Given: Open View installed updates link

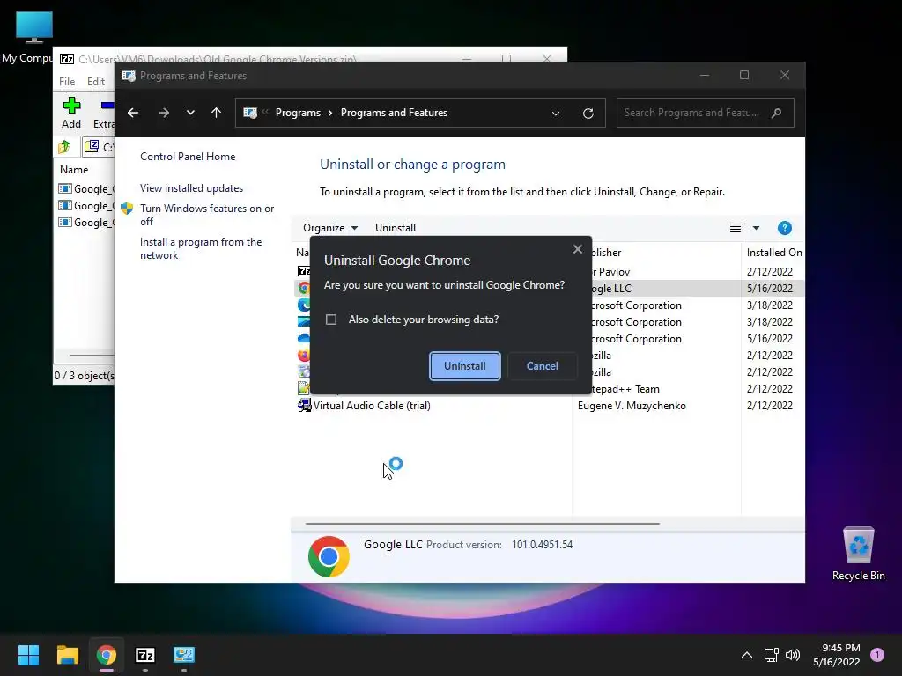Looking at the screenshot, I should [x=191, y=188].
